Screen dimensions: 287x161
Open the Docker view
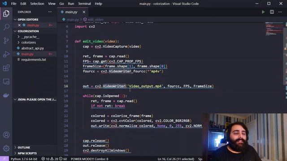pyautogui.click(x=6, y=95)
